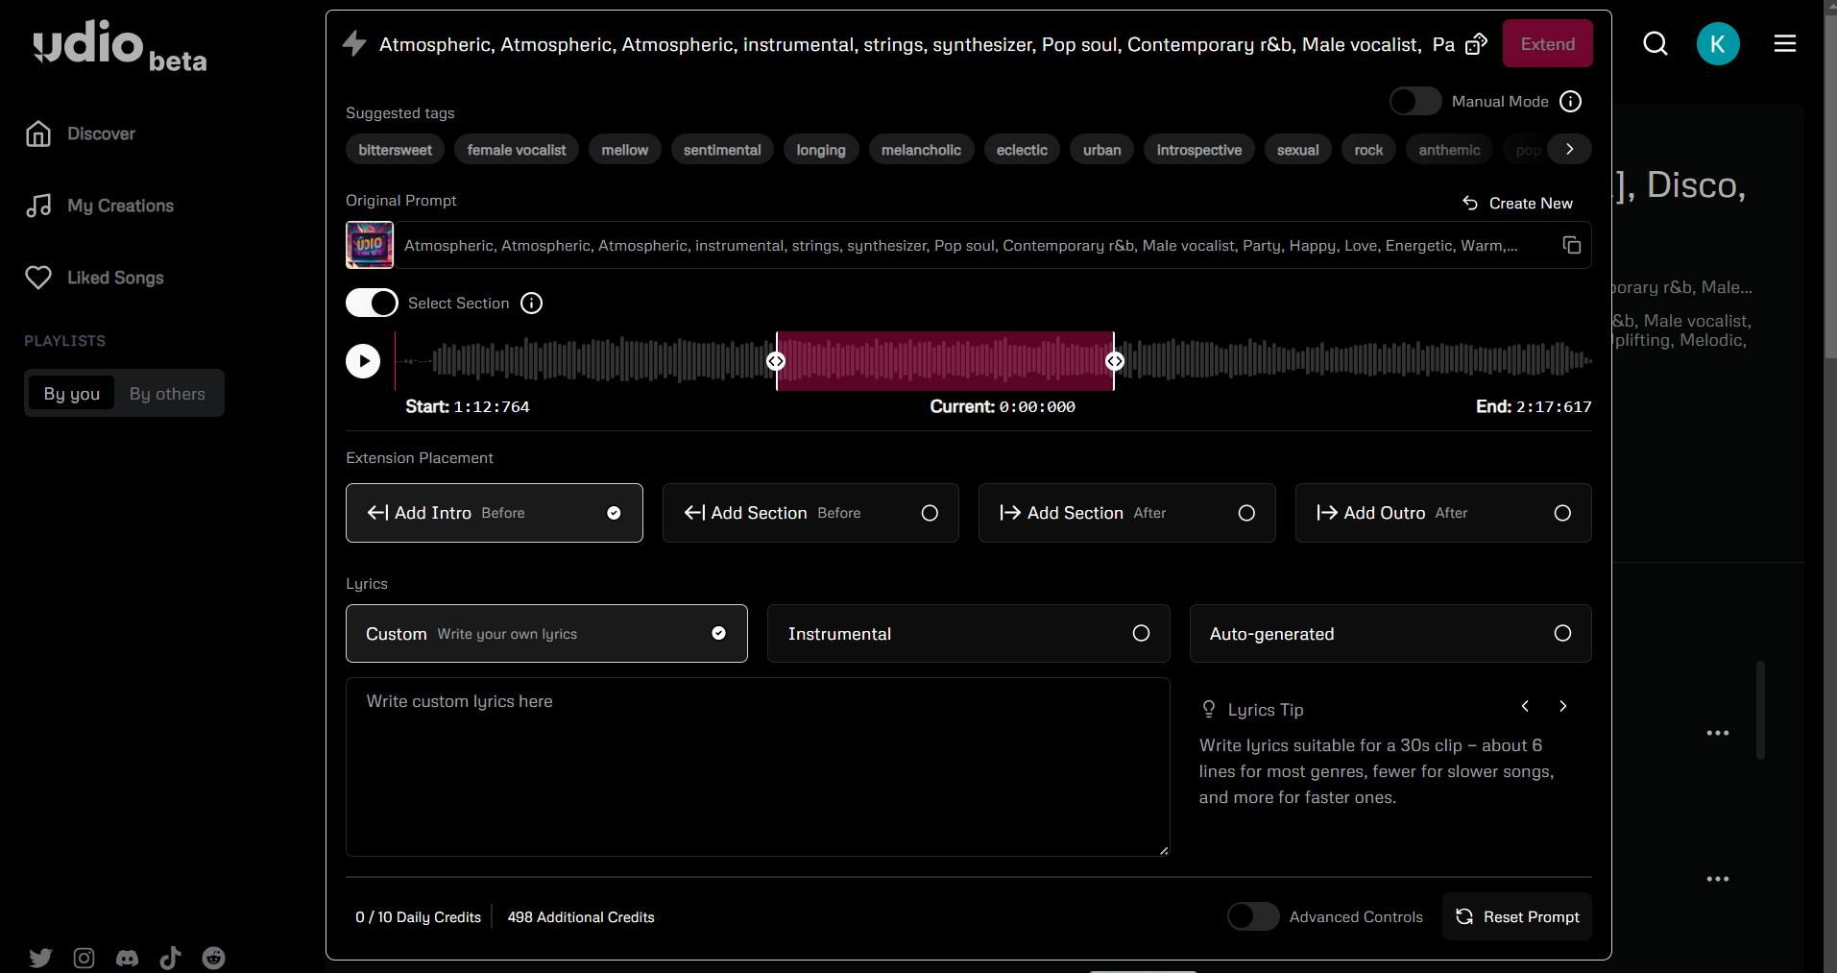The width and height of the screenshot is (1837, 973).
Task: Select Add Intro Before placement
Action: click(495, 513)
